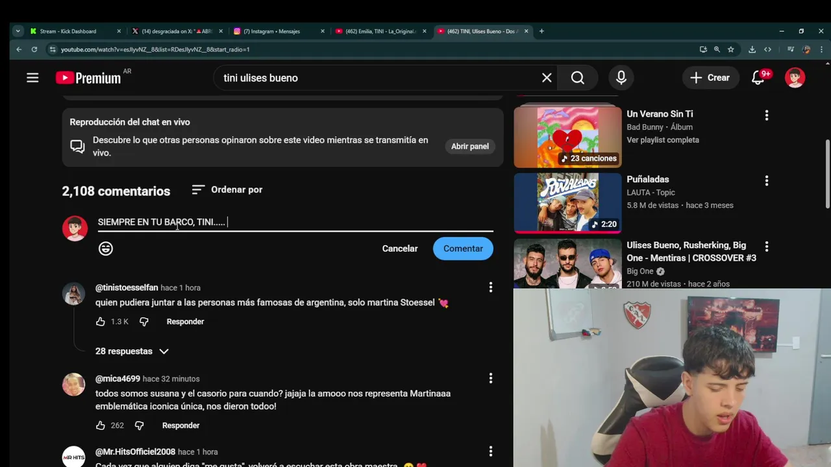
Task: Close the Instagram Mensajes tab
Action: (x=323, y=31)
